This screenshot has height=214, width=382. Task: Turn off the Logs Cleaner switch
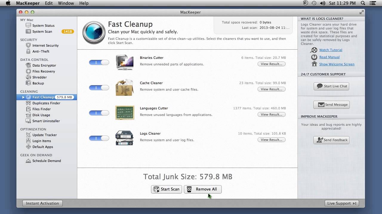[x=99, y=138]
